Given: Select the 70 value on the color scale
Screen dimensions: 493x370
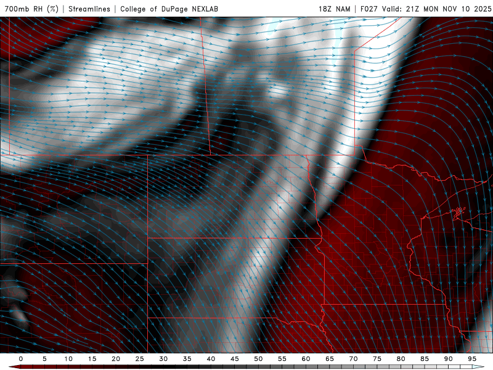Looking at the screenshot, I should coord(353,359).
